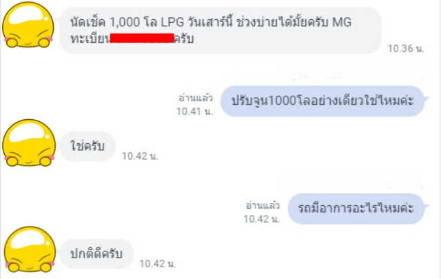Click the word "ทะเบียน" in first message
441x279 pixels.
coord(90,39)
